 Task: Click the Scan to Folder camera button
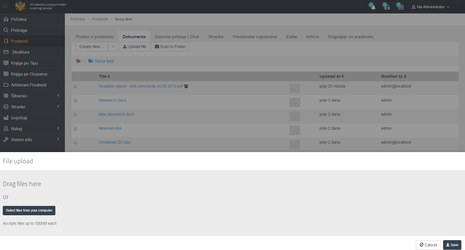[170, 47]
